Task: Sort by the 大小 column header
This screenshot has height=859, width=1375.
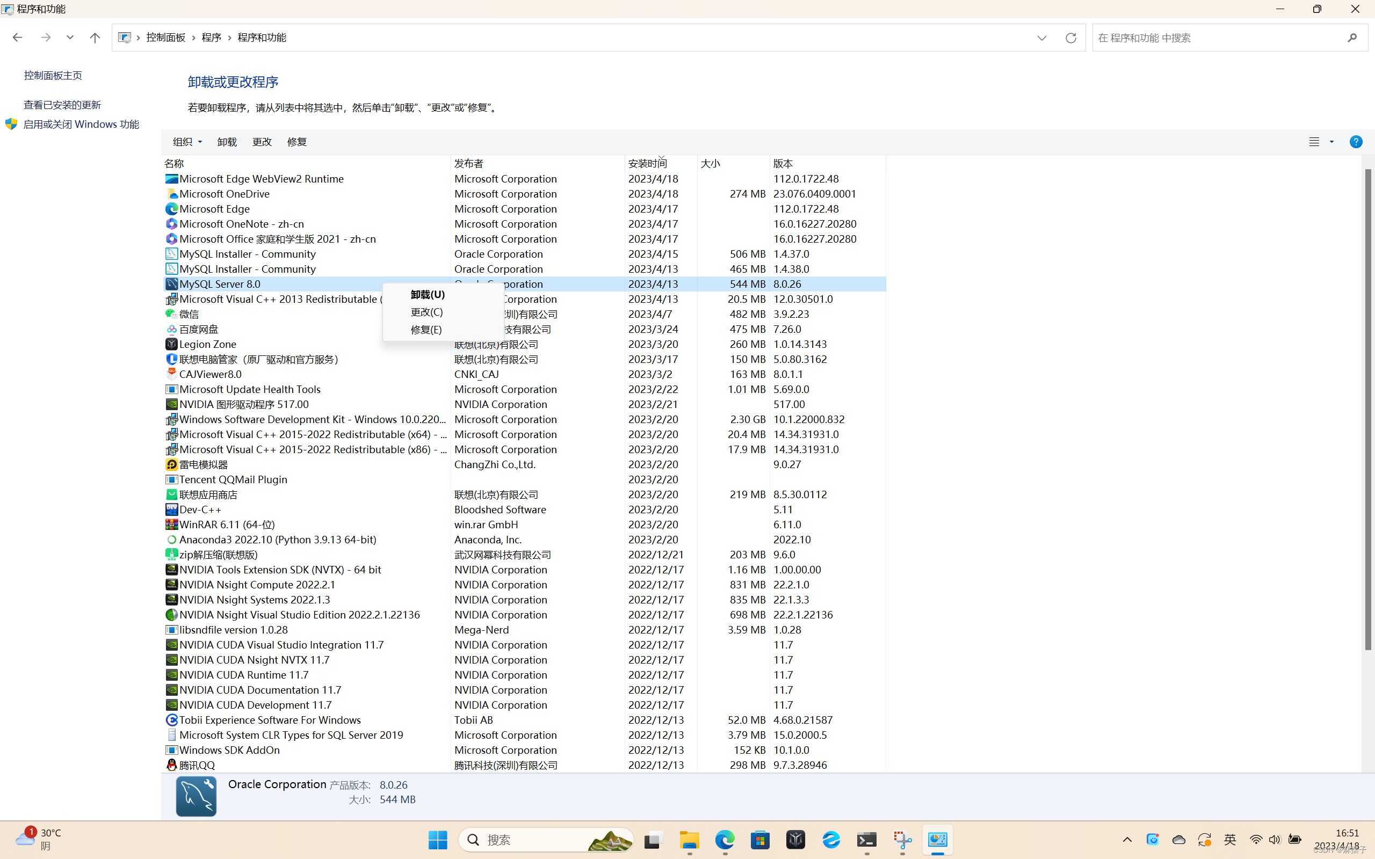Action: (x=733, y=164)
